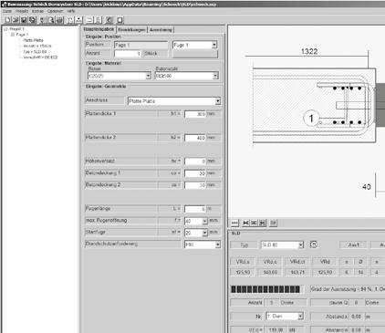
Task: Click the button below the Fuge 1 dropdown
Action: 195,54
